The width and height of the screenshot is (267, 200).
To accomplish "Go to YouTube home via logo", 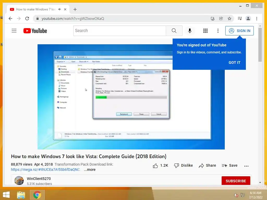I will click(x=35, y=31).
